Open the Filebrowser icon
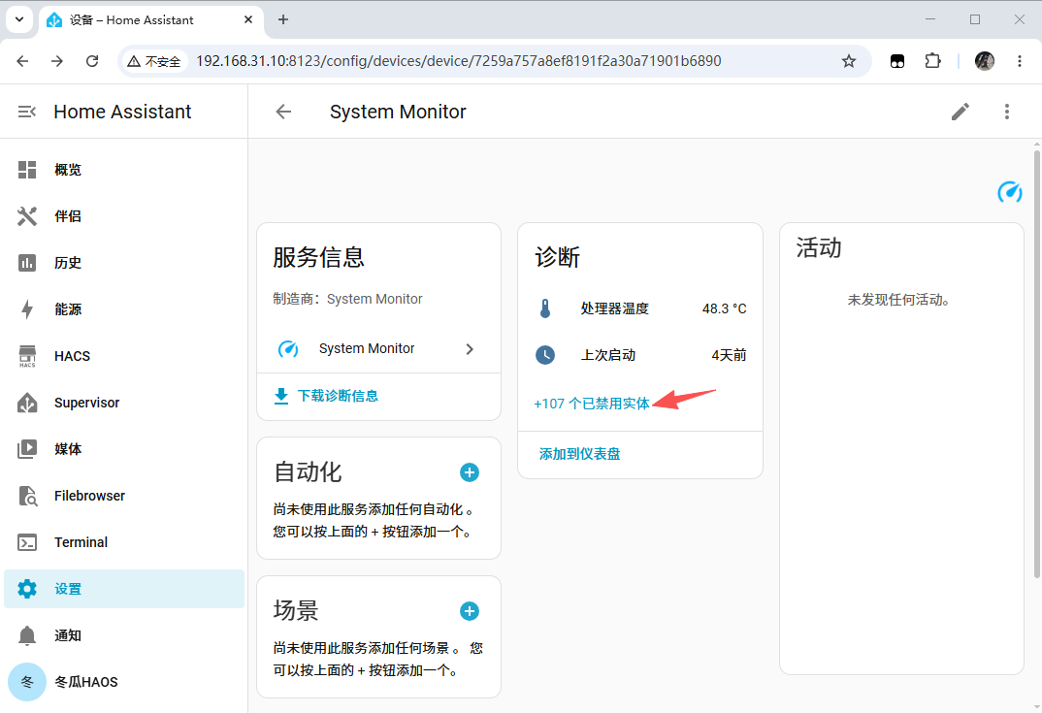1042x713 pixels. pyautogui.click(x=27, y=496)
